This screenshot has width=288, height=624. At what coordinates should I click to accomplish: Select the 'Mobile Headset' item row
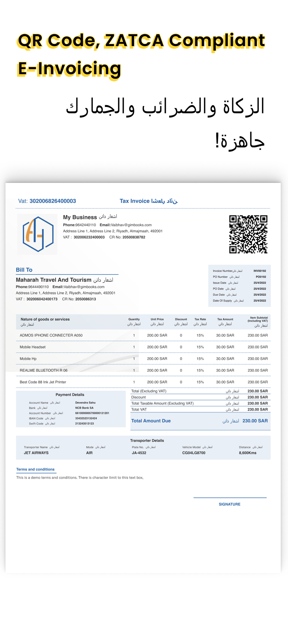[143, 347]
